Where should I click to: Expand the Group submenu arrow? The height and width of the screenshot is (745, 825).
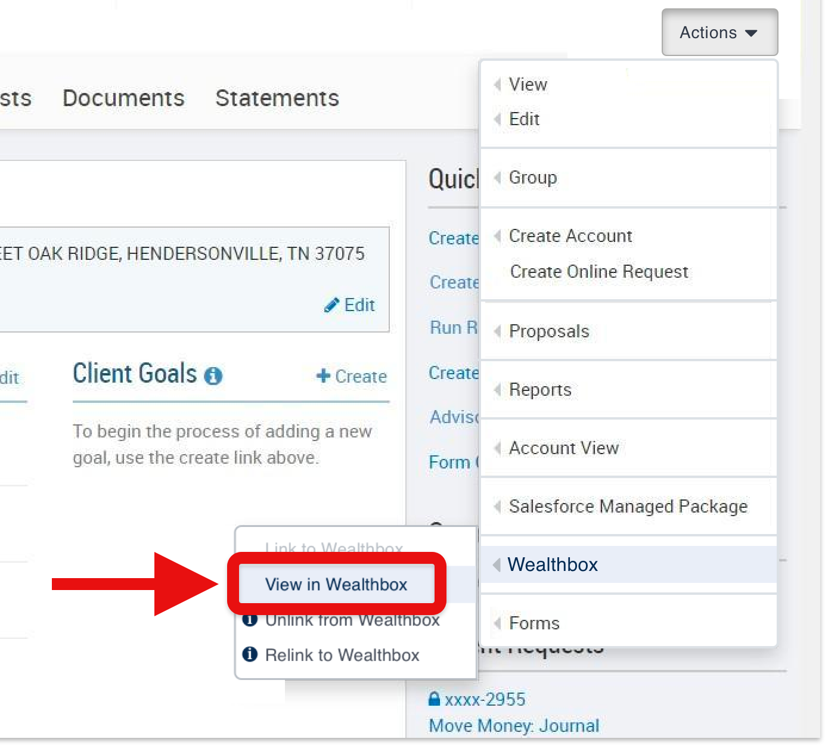pyautogui.click(x=497, y=178)
